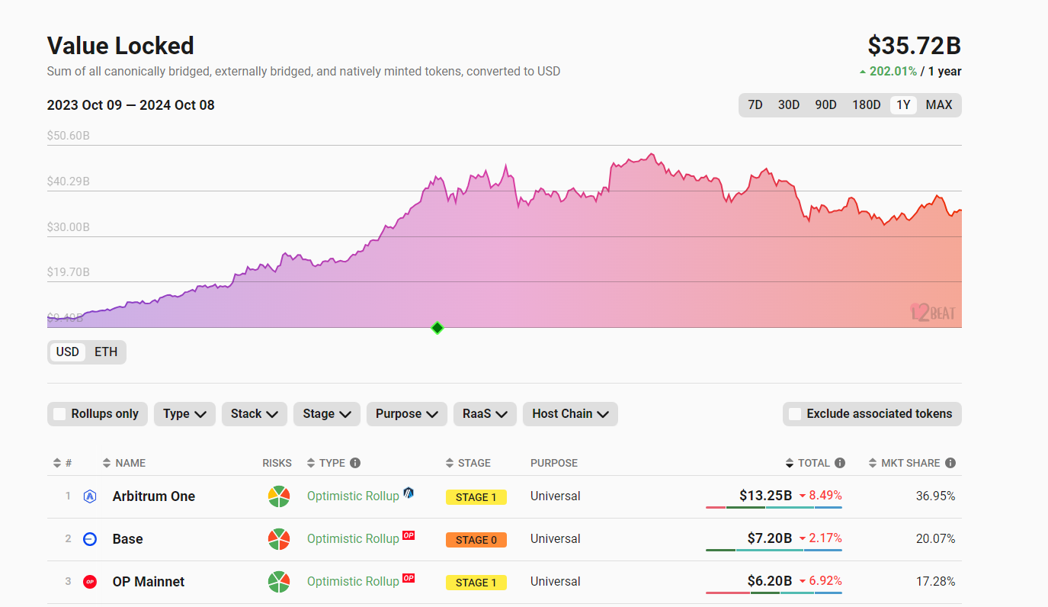Select the 30D time range tab

tap(789, 105)
